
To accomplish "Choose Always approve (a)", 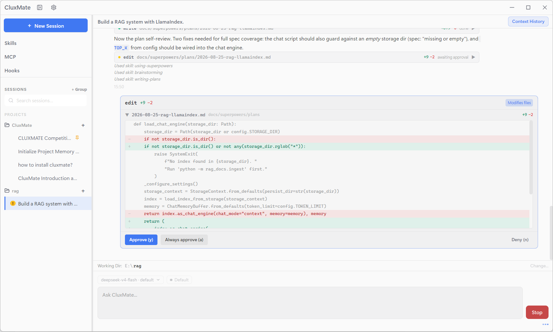I will tap(184, 240).
